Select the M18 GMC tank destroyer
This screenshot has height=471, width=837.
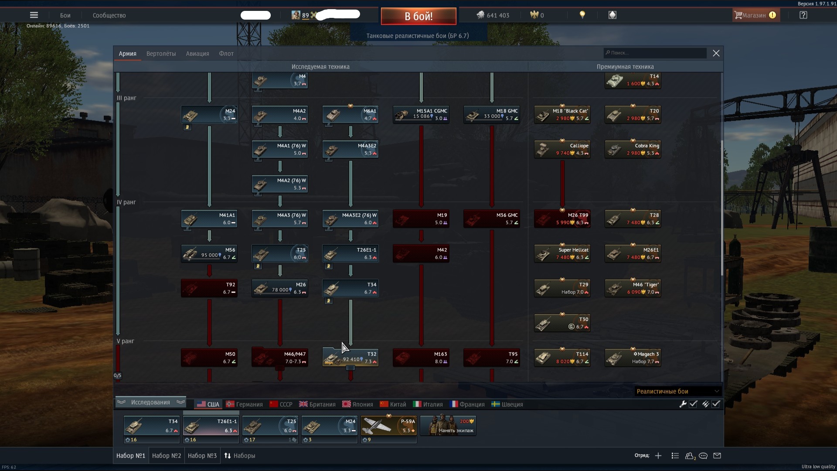[x=492, y=115]
